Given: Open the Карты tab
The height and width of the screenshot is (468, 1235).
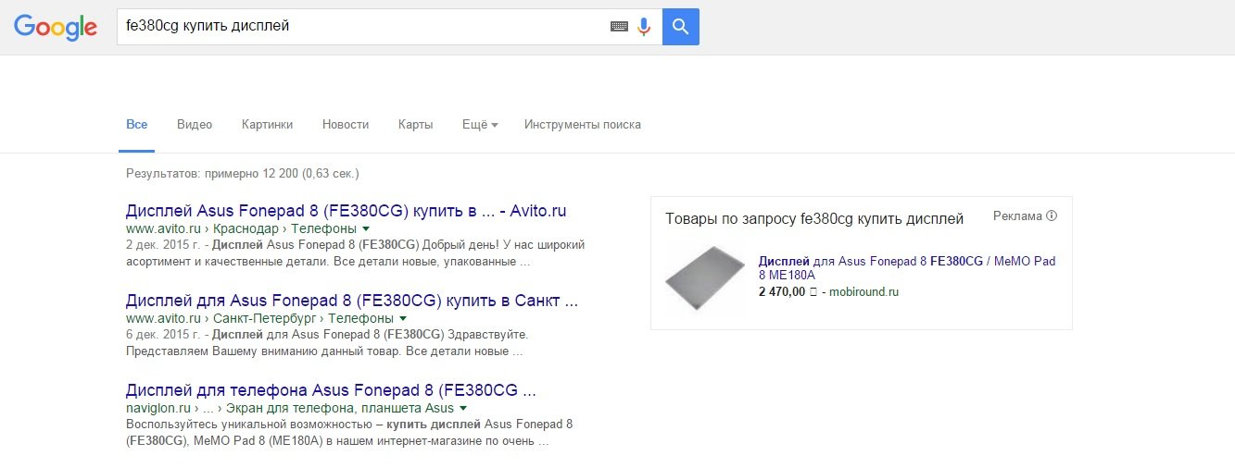Looking at the screenshot, I should tap(416, 125).
